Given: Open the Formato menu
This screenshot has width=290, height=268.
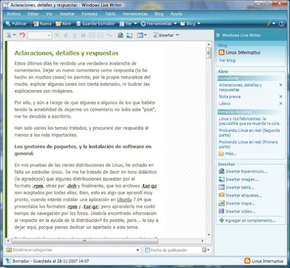Looking at the screenshot, I should coord(89,14).
